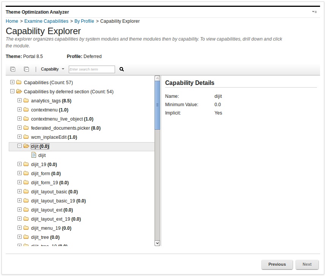
Task: Expand the dijit_tree (0.0) node
Action: [19, 237]
